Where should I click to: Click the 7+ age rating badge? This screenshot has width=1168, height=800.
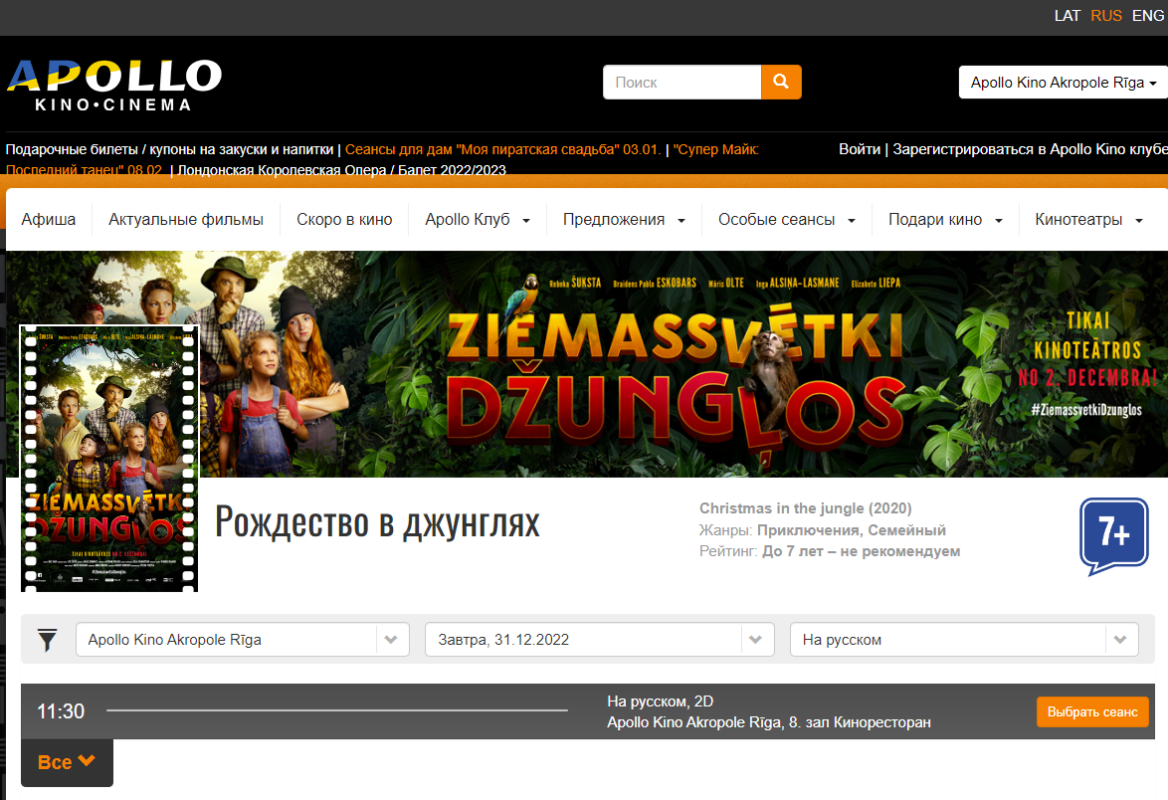coord(1113,535)
